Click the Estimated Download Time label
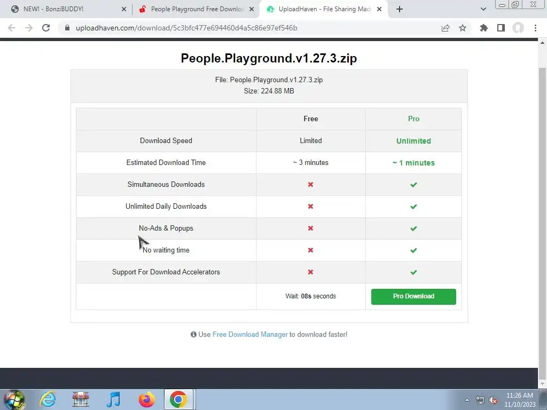 [166, 162]
